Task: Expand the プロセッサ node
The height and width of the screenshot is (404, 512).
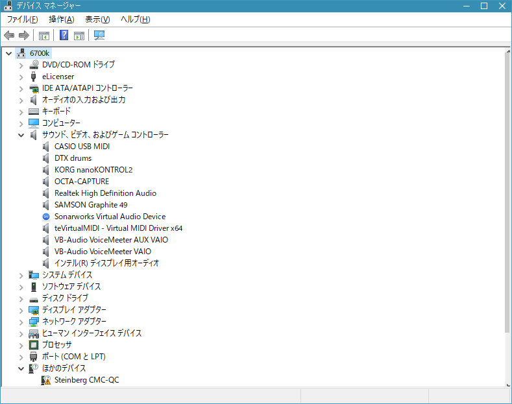Action: (x=21, y=346)
